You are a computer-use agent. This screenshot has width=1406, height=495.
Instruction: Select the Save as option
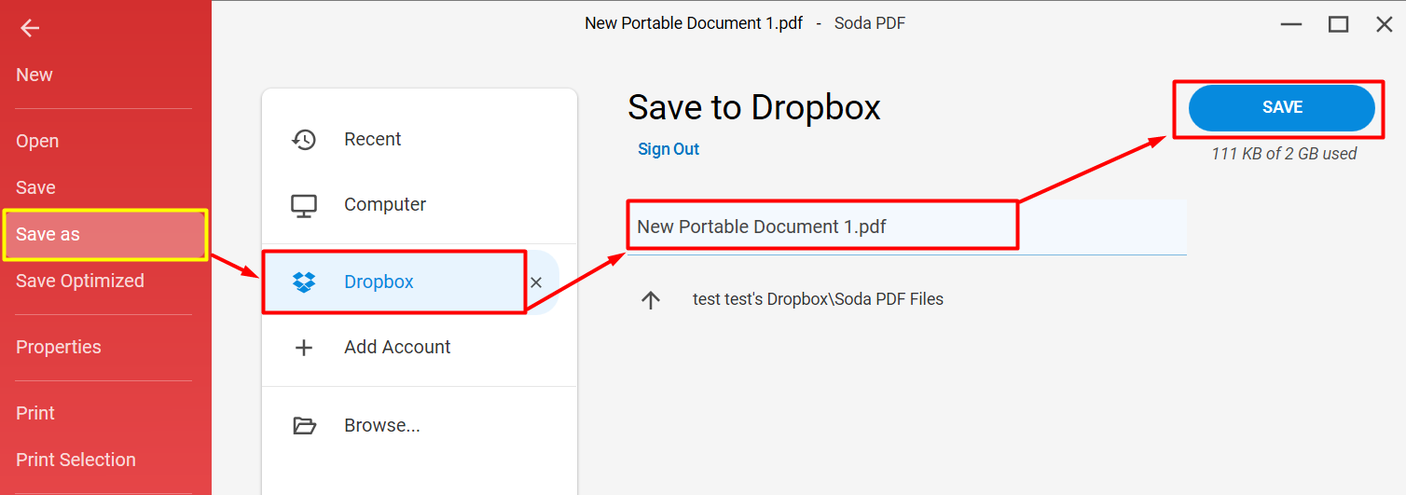[104, 234]
